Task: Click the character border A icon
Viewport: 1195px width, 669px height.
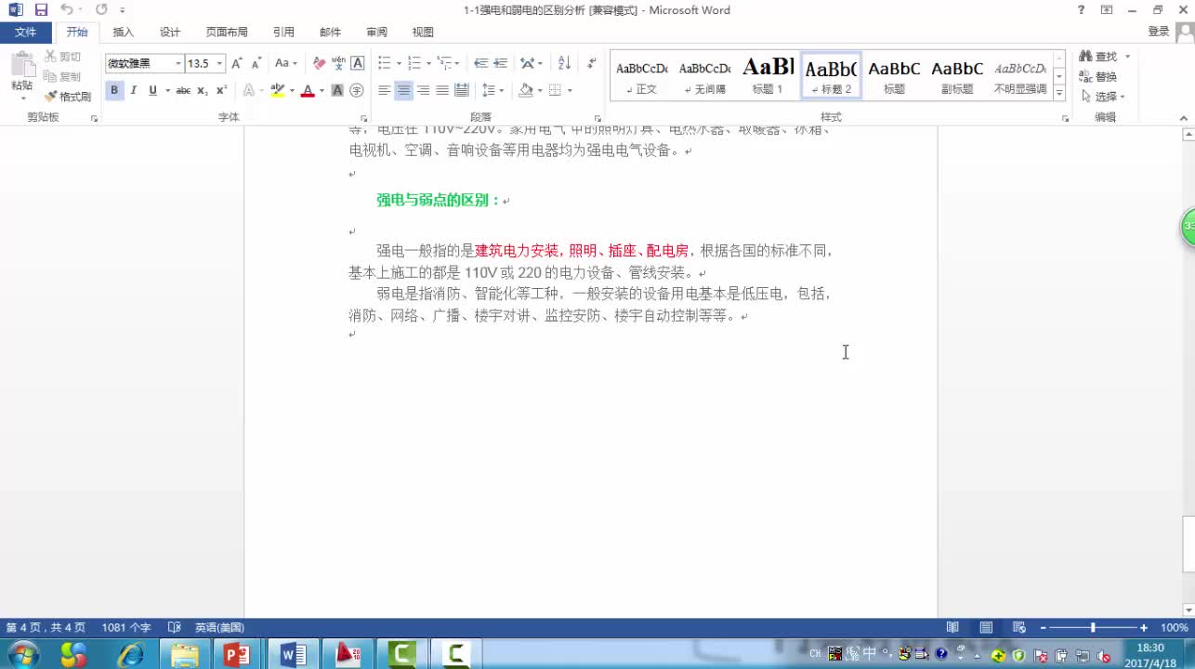Action: point(357,63)
